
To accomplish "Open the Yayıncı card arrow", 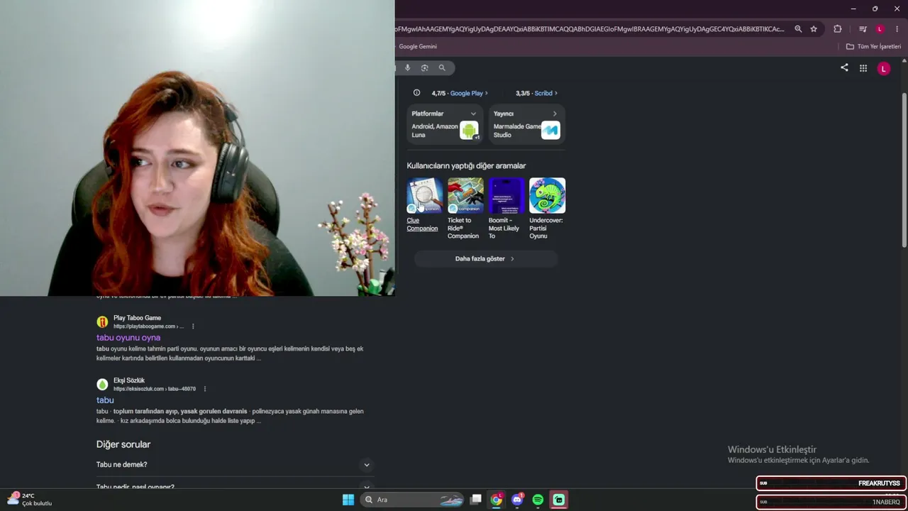I will coord(555,114).
